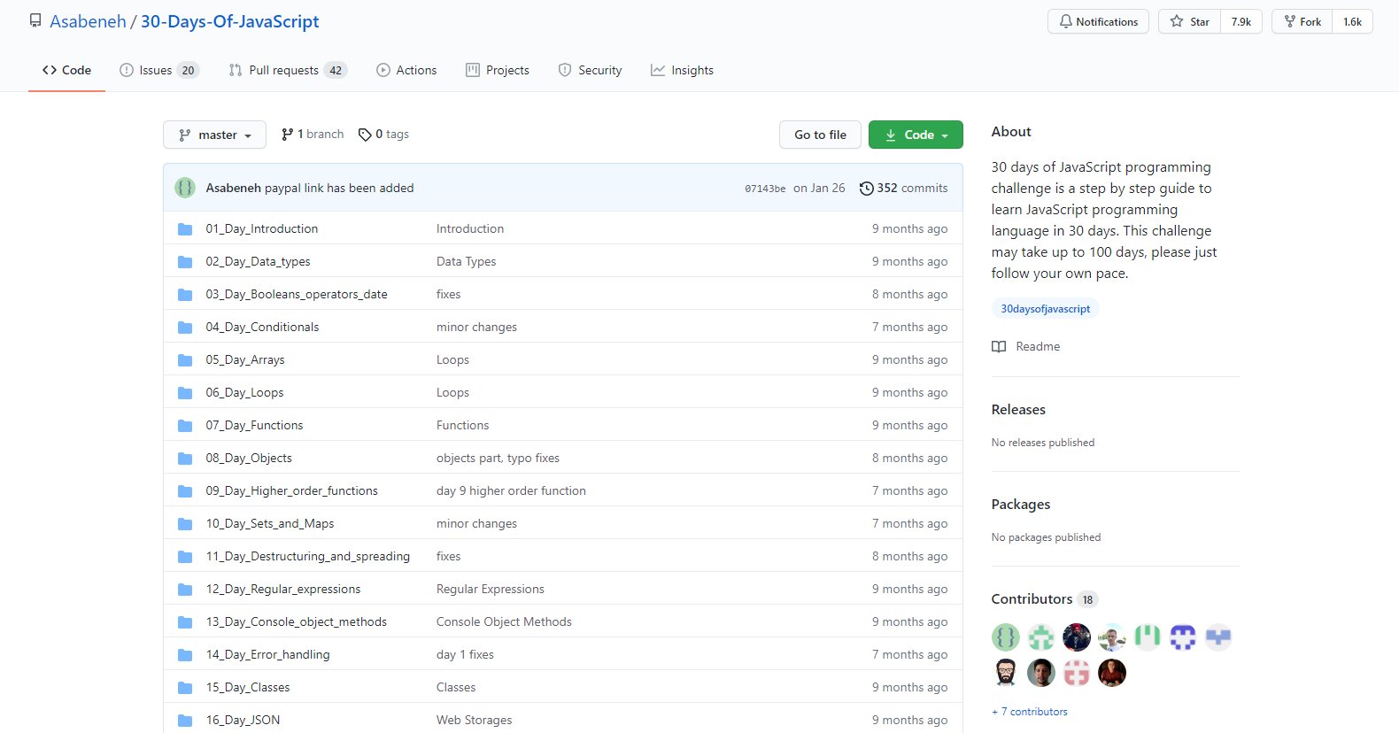The image size is (1399, 733).
Task: Open the first green contributor avatar
Action: click(1006, 637)
